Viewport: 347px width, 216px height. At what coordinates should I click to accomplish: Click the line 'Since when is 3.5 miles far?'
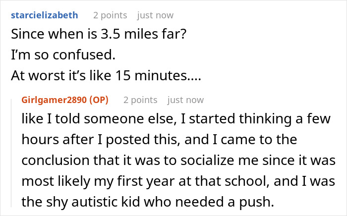[x=99, y=34]
